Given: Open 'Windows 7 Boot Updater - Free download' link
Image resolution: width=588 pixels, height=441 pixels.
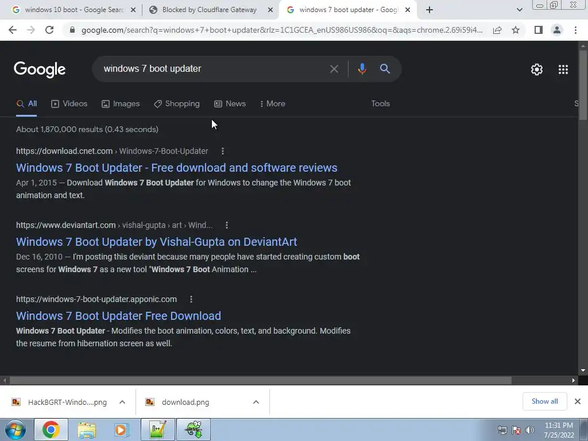Looking at the screenshot, I should point(177,168).
